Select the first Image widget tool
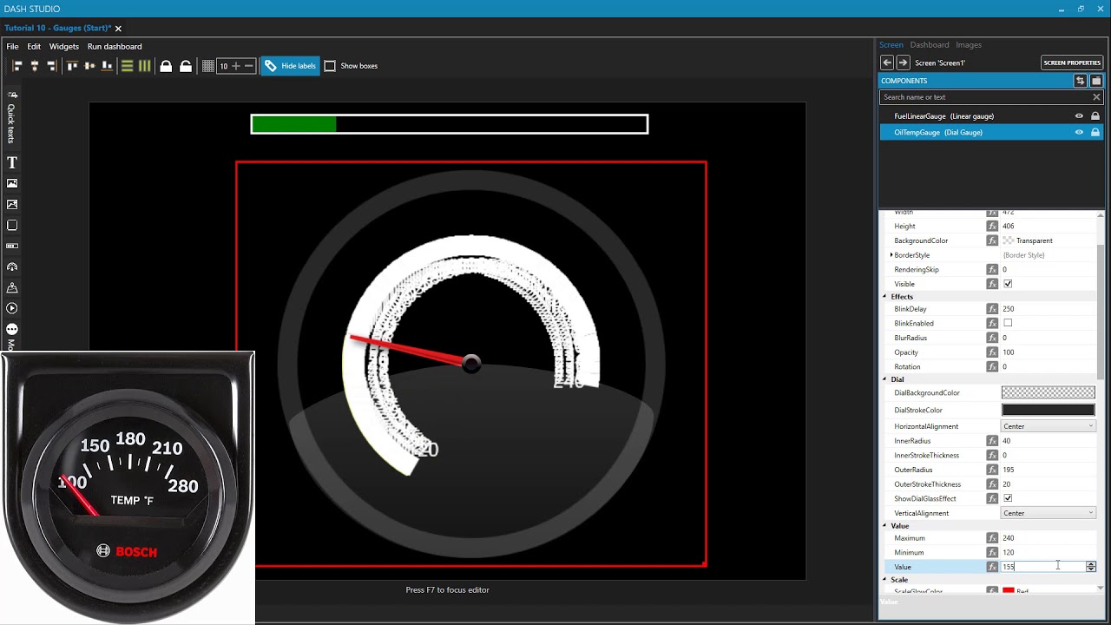Screen dimensions: 1111x625 click(x=12, y=183)
